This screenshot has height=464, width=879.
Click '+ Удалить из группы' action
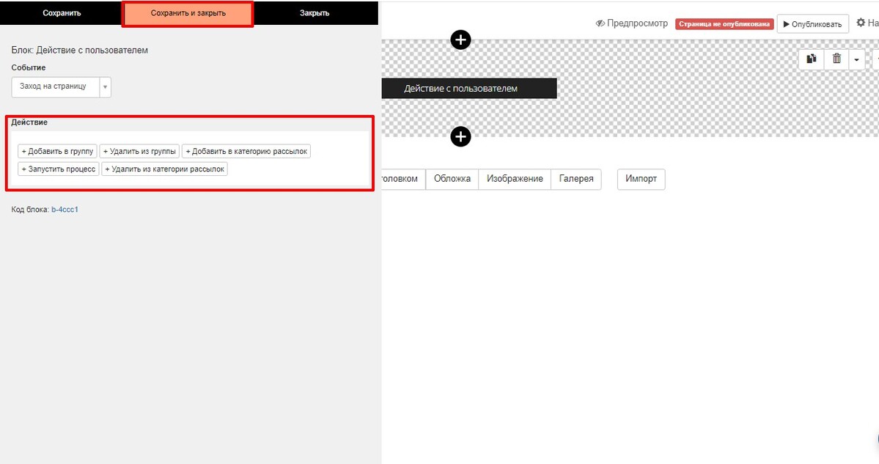139,151
